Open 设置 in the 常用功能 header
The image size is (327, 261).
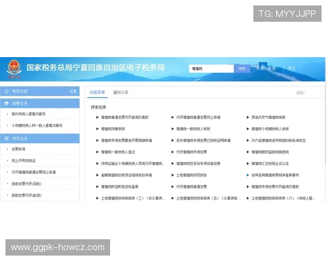pos(73,91)
